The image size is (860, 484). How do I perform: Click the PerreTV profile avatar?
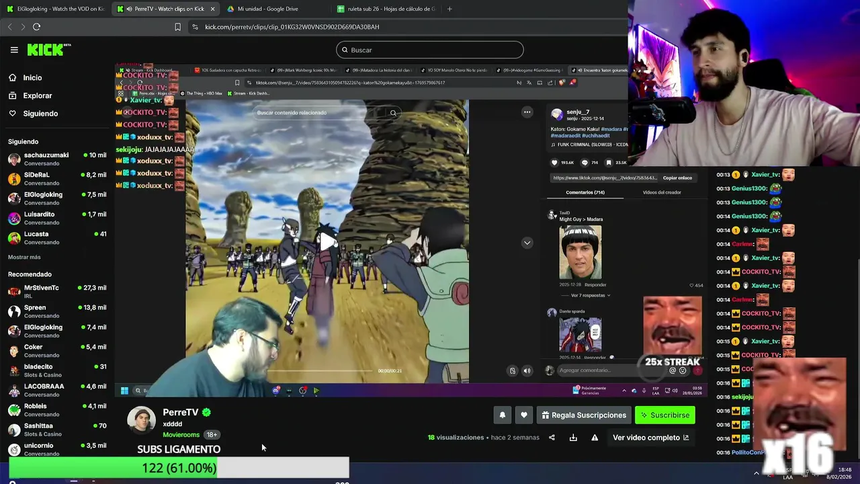(142, 420)
